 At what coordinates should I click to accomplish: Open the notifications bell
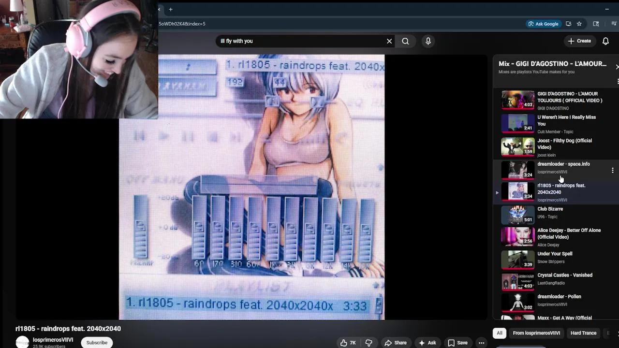605,41
